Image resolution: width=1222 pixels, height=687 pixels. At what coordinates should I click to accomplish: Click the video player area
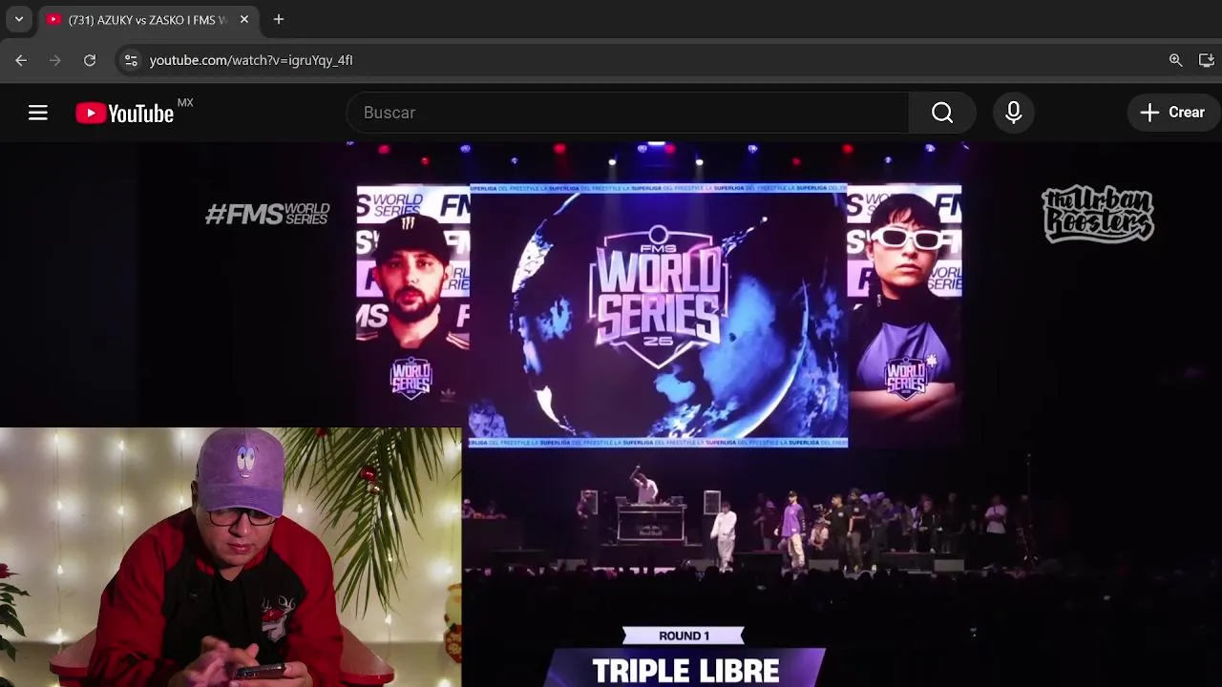611,414
